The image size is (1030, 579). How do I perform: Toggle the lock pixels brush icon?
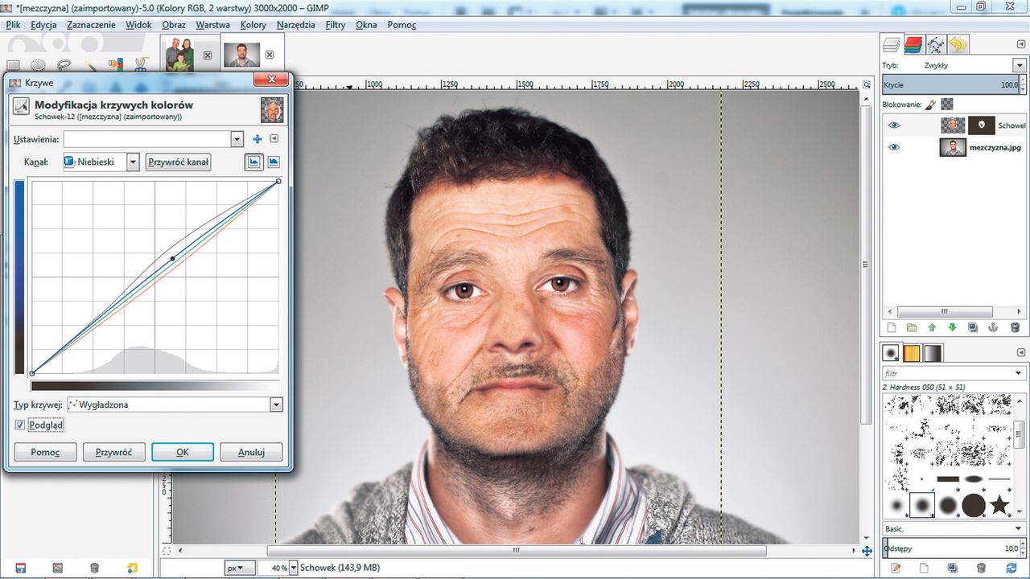(x=929, y=105)
